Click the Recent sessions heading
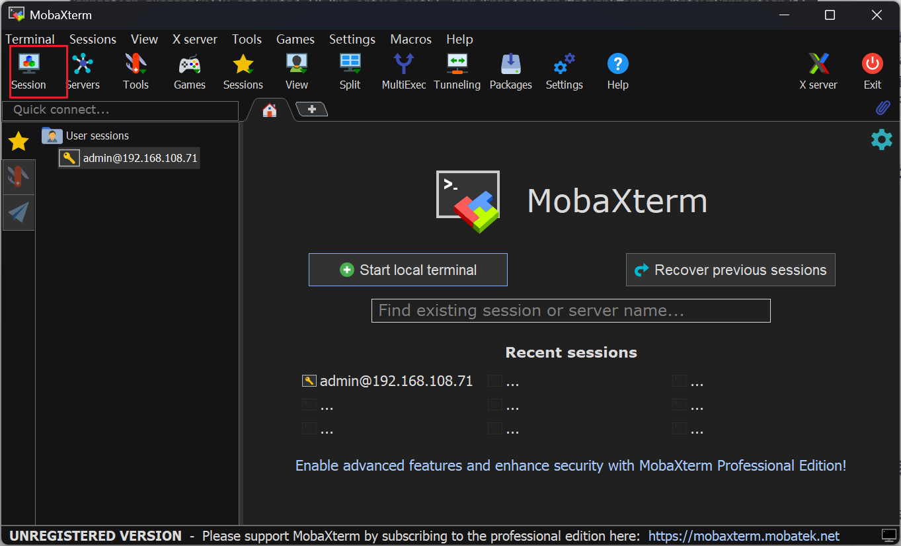Viewport: 901px width, 546px height. pos(571,352)
